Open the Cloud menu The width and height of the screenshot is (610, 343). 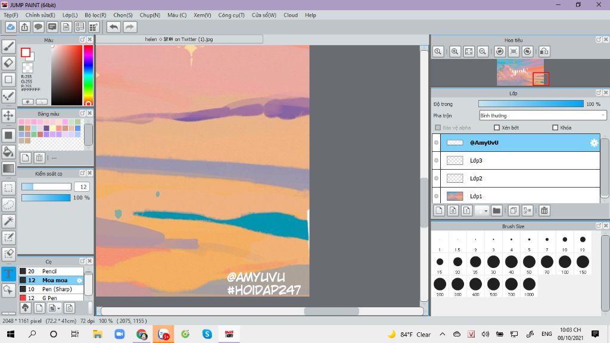[291, 15]
